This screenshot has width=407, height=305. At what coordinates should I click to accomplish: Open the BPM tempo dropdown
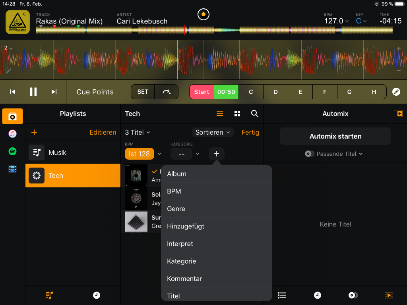(336, 21)
